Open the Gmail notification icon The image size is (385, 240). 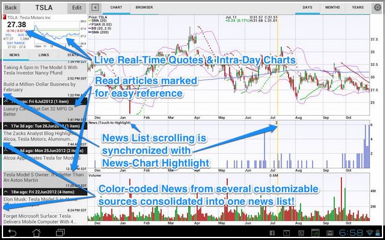click(329, 233)
